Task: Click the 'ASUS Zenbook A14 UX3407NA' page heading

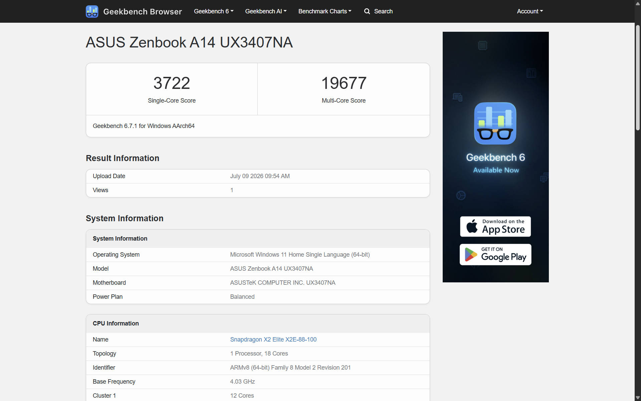Action: point(189,42)
